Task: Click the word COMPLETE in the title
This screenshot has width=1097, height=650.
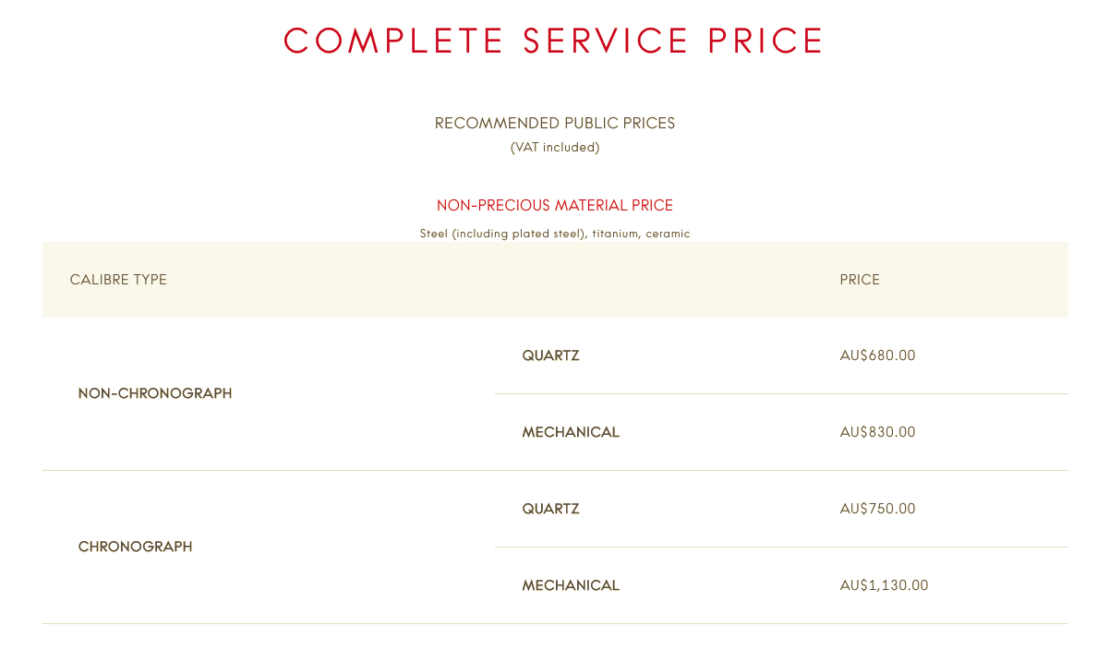Action: 393,41
